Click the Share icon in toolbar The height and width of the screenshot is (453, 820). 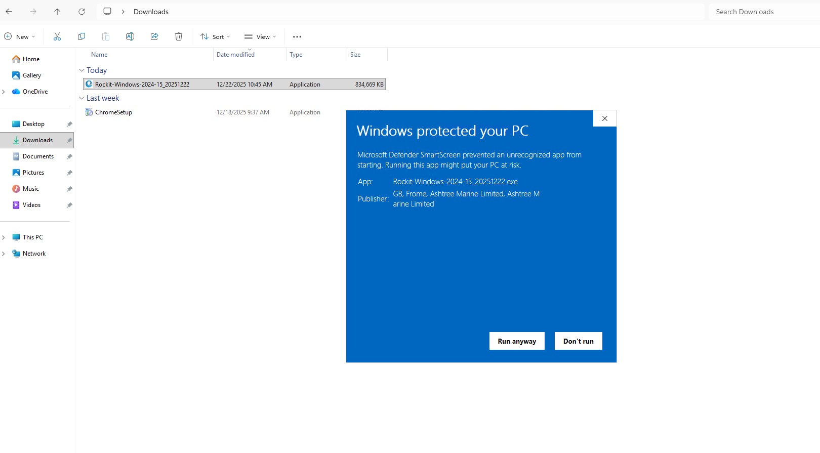pyautogui.click(x=154, y=36)
